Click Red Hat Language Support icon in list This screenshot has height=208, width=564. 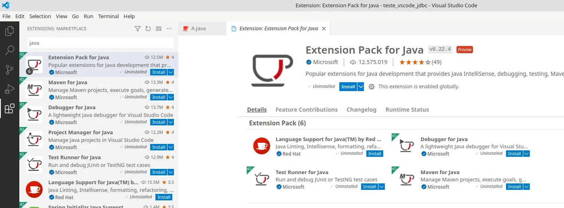34,189
